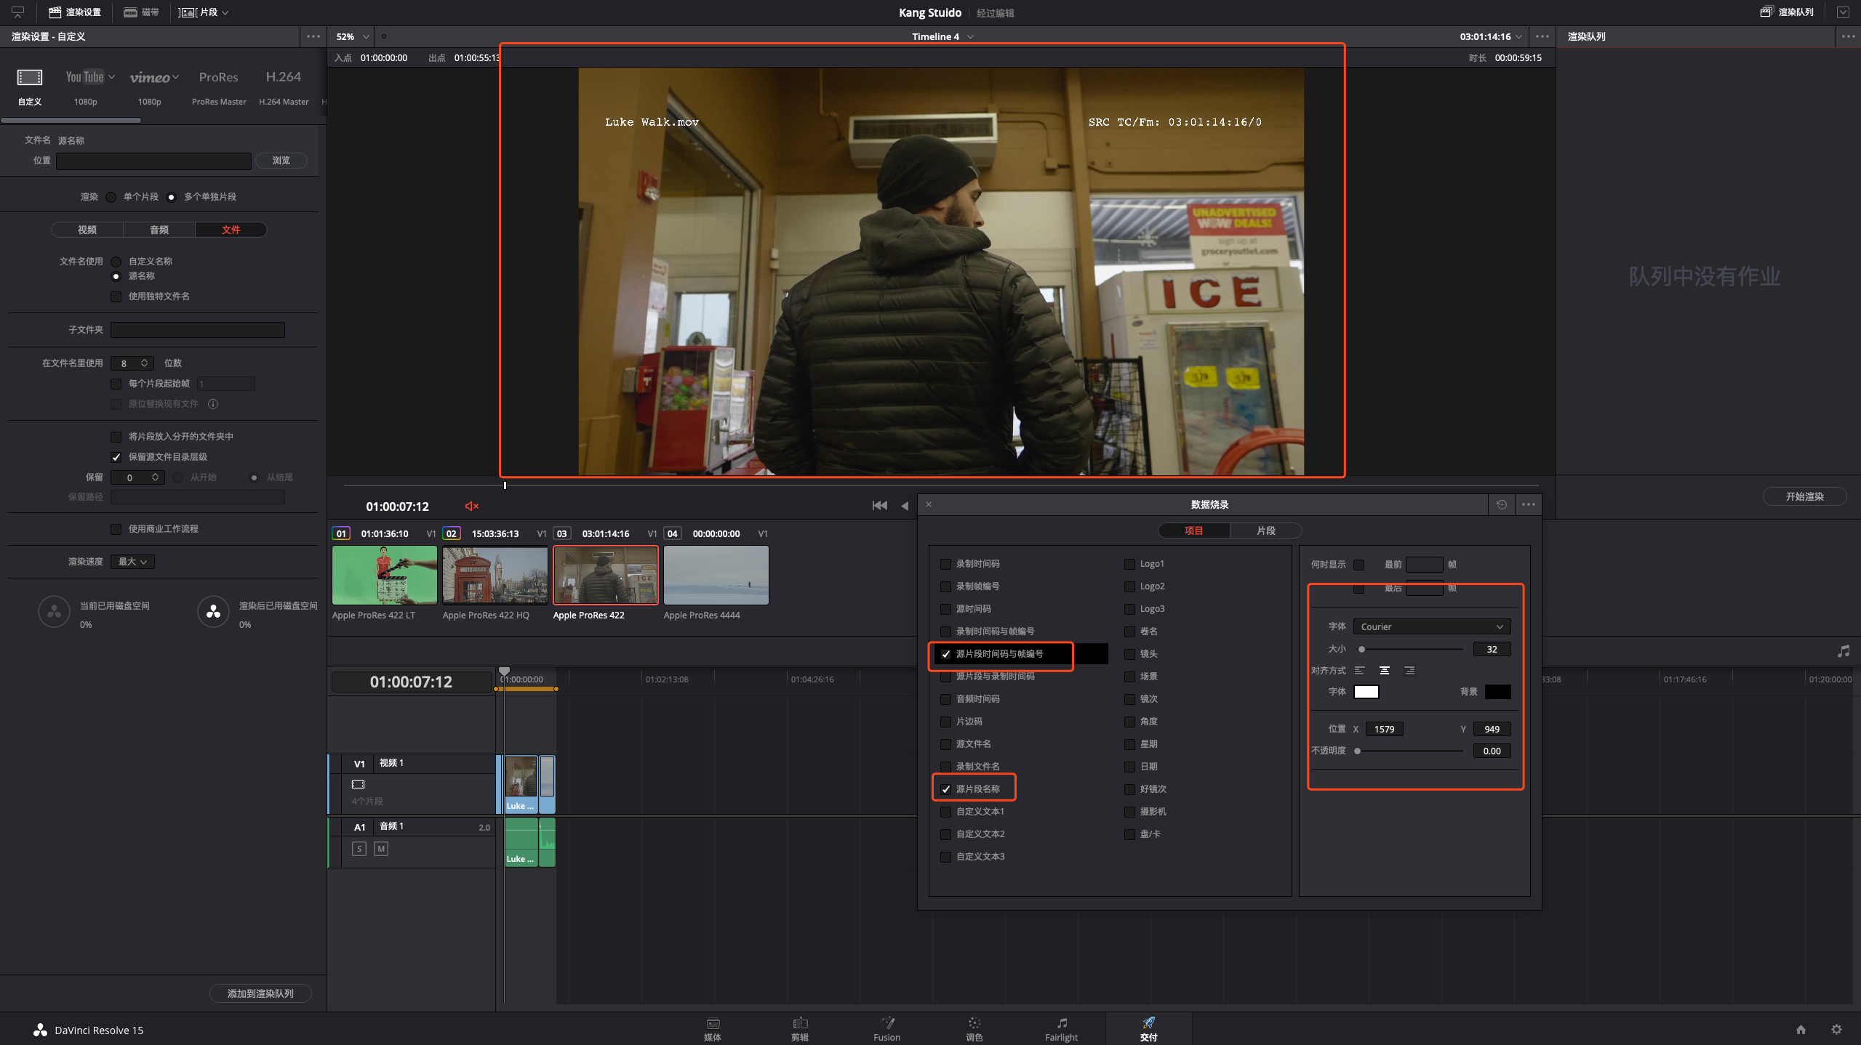Click 浏览 browse button

click(281, 161)
